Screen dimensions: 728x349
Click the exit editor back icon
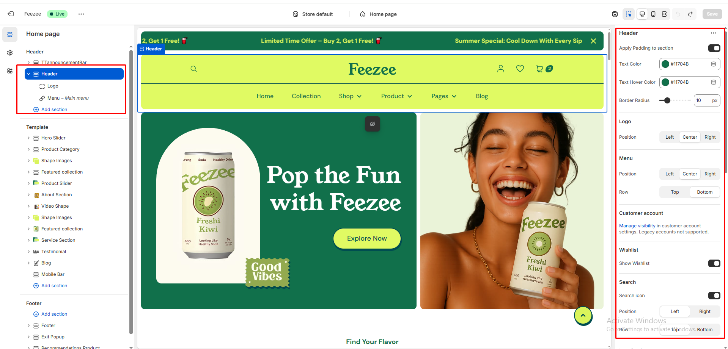pyautogui.click(x=11, y=14)
